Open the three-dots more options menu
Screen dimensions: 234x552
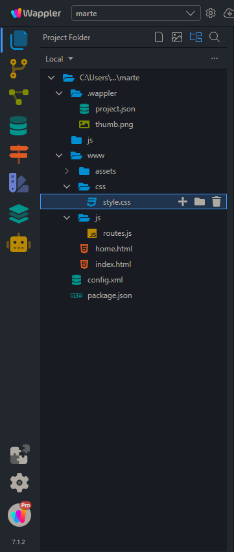tap(215, 58)
